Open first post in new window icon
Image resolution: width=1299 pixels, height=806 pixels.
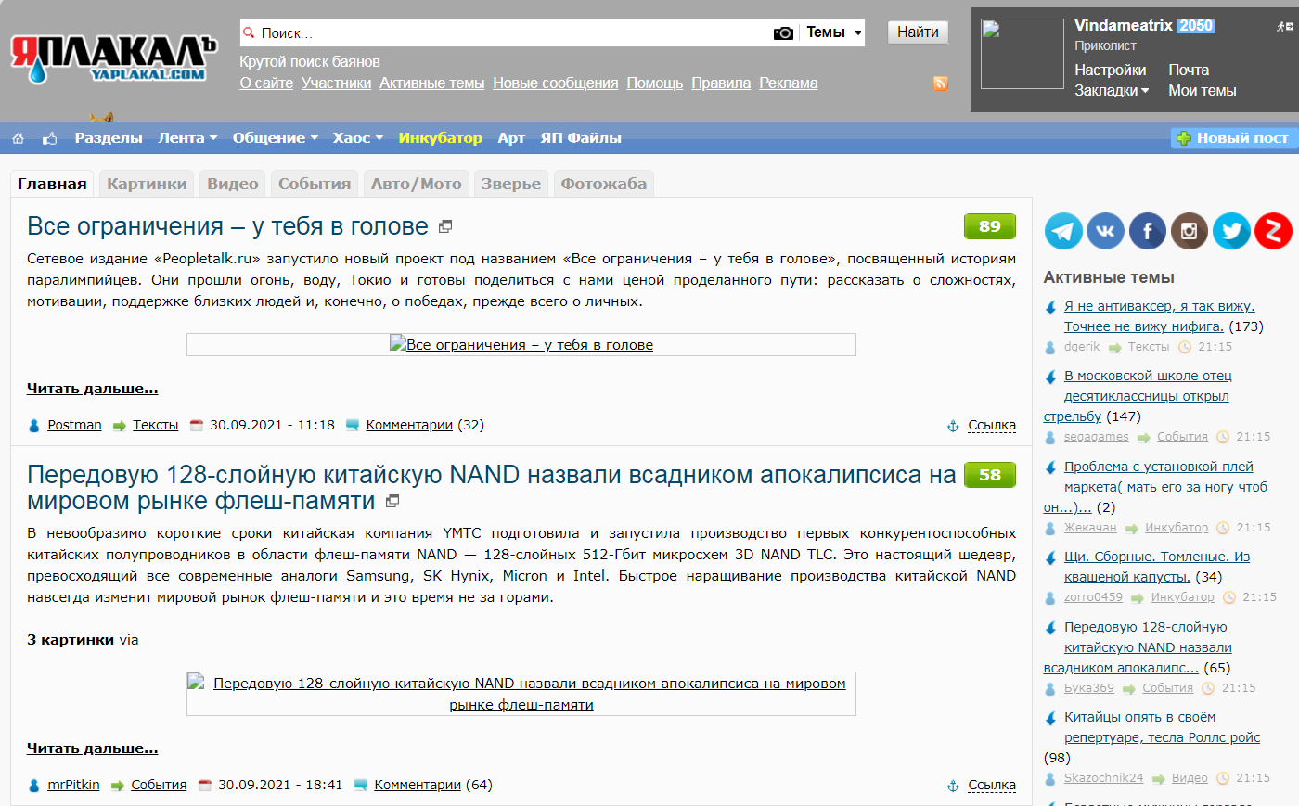pos(445,226)
